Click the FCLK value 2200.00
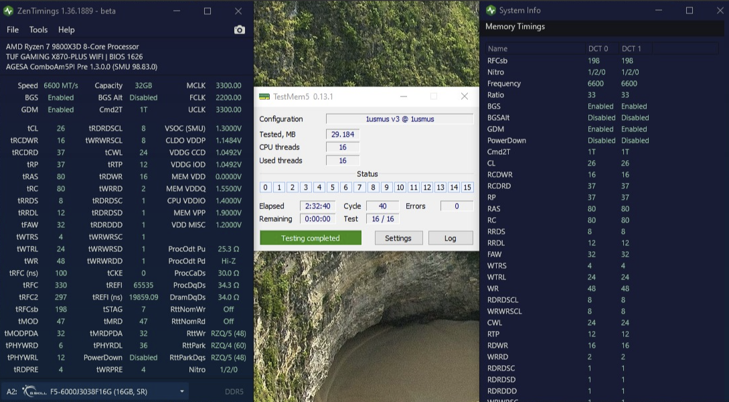The image size is (729, 402). click(228, 98)
